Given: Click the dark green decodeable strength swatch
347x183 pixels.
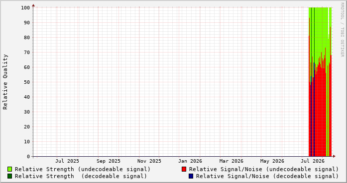Looking at the screenshot, I should point(10,176).
